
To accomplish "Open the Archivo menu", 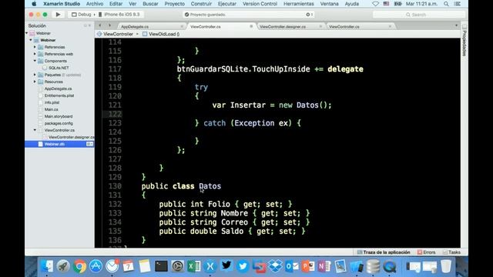I will pyautogui.click(x=94, y=4).
